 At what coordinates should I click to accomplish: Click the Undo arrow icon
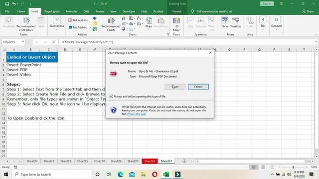pyautogui.click(x=14, y=3)
